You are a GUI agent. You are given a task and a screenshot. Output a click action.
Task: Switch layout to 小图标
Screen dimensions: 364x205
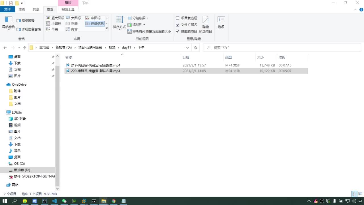(54, 24)
